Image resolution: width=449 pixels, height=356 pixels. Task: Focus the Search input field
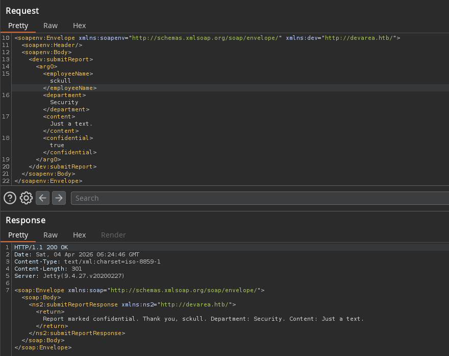coord(260,198)
